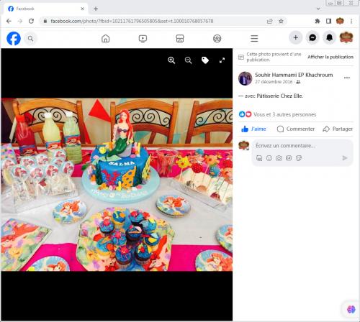Image resolution: width=360 pixels, height=322 pixels.
Task: Tag the photo with the tag icon
Action: tap(205, 60)
